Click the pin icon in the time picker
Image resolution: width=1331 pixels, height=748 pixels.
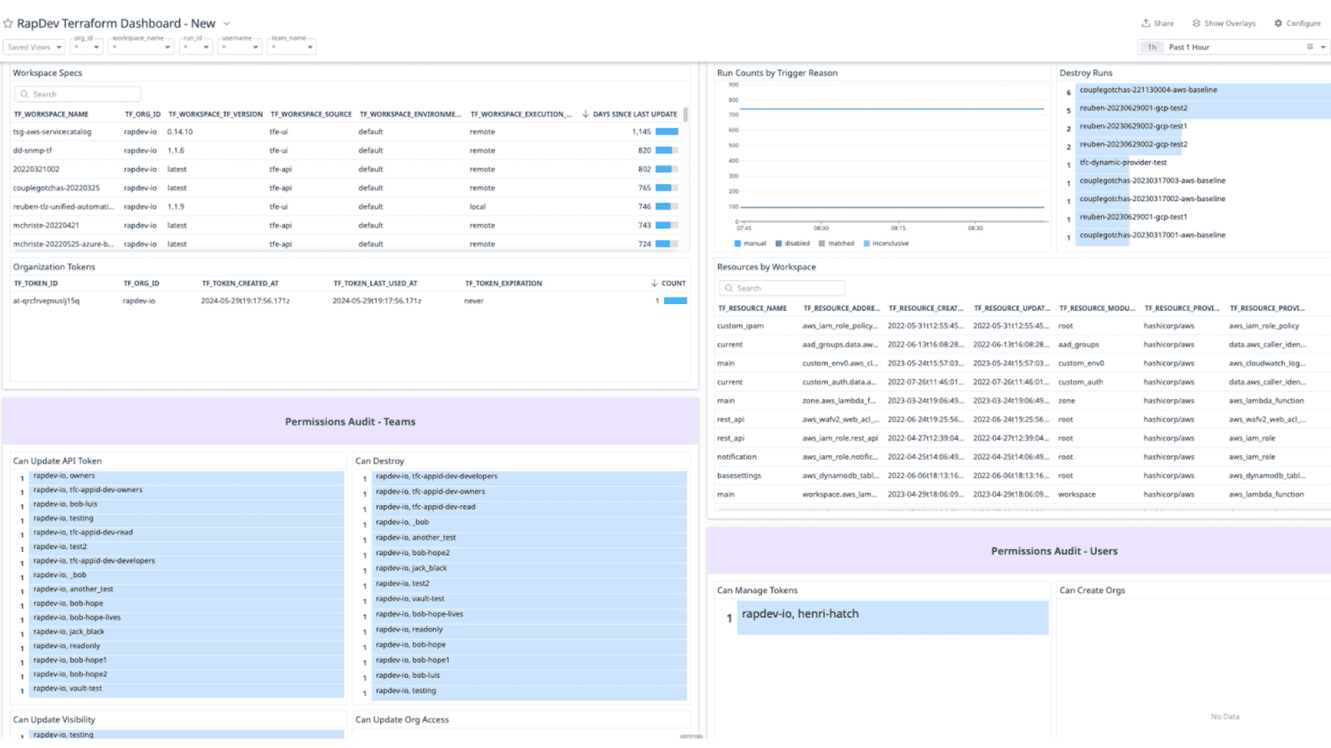tap(1310, 47)
